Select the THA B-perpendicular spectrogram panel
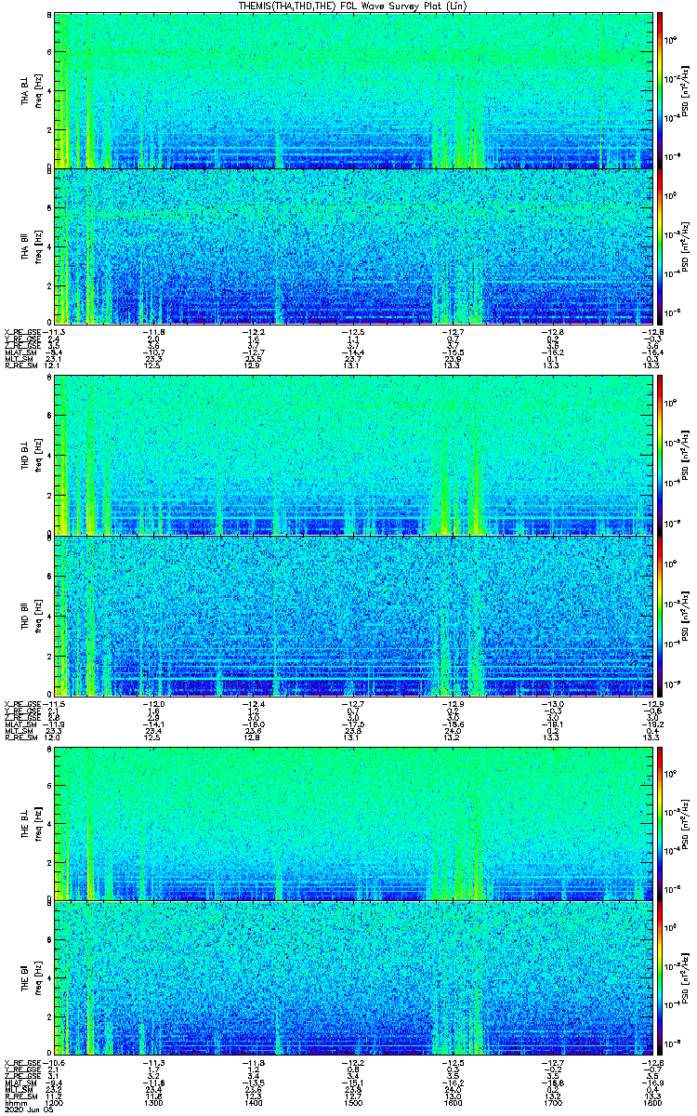 [x=352, y=91]
